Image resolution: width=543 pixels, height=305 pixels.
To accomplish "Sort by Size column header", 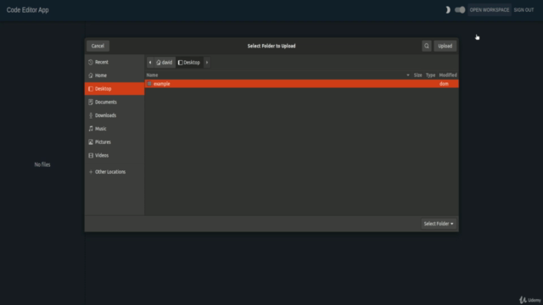I will point(417,75).
